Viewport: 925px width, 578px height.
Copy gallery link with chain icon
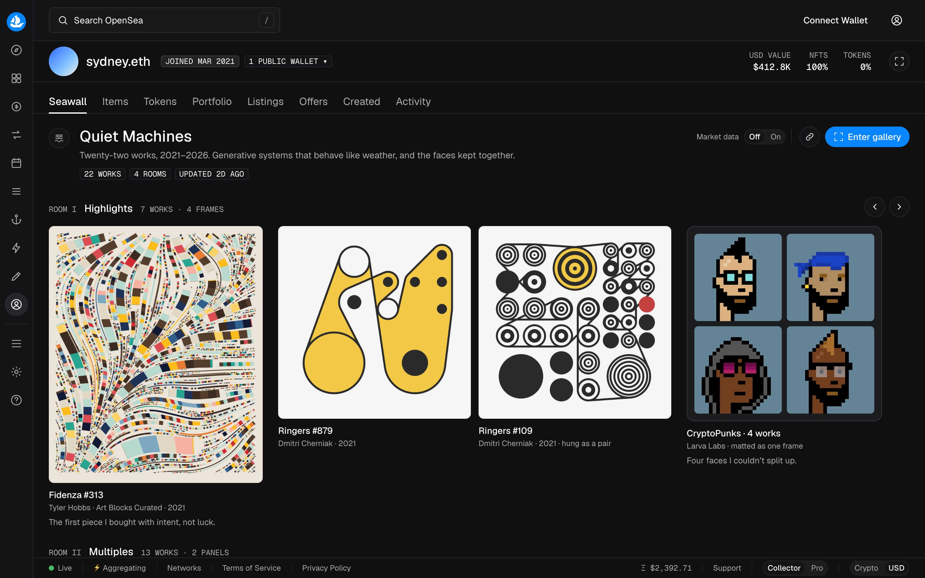click(809, 137)
